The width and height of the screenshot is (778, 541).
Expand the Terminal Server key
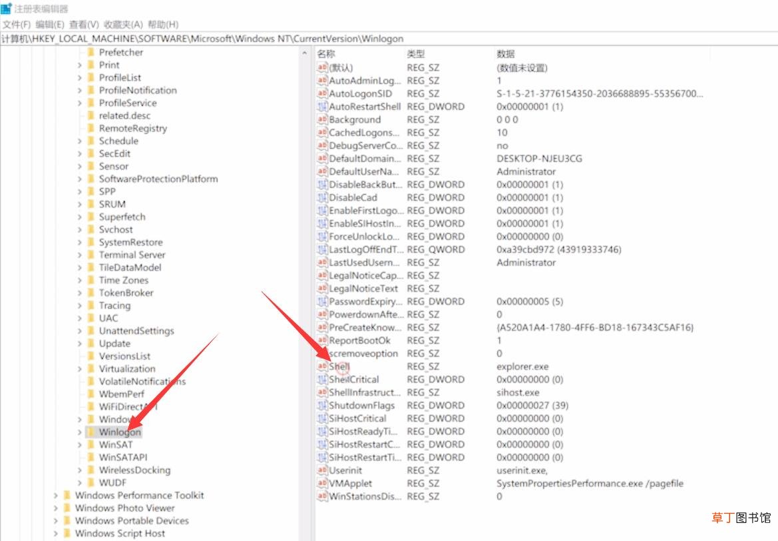[x=80, y=255]
